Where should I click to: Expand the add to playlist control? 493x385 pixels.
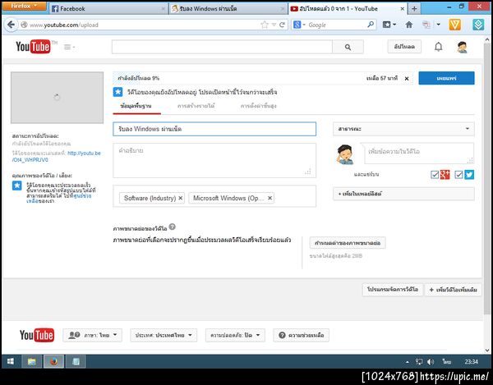click(403, 194)
